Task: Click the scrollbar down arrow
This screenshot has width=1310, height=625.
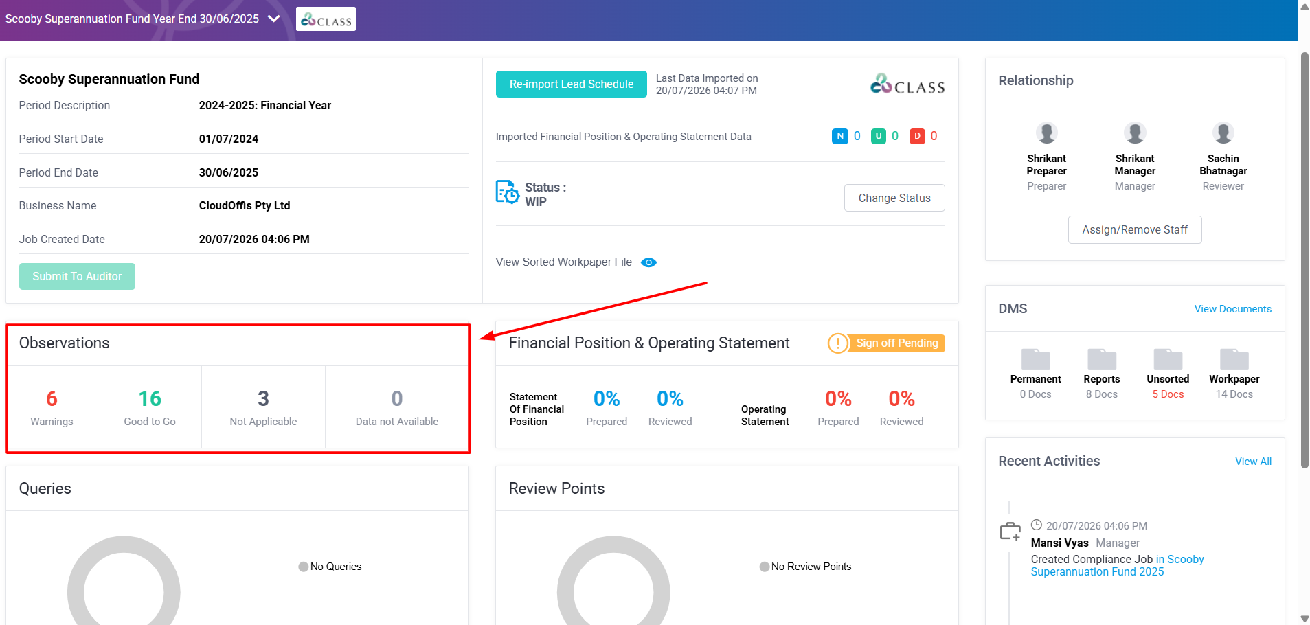Action: point(1305,620)
